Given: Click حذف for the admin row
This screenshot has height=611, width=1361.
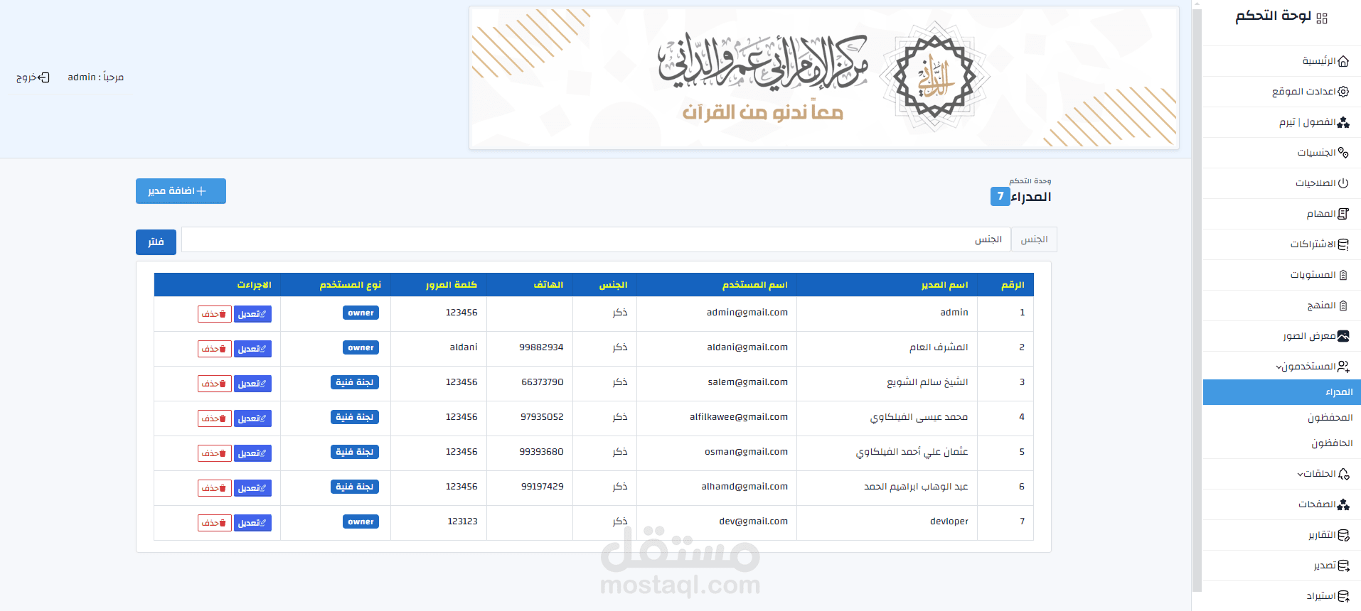Looking at the screenshot, I should point(215,314).
